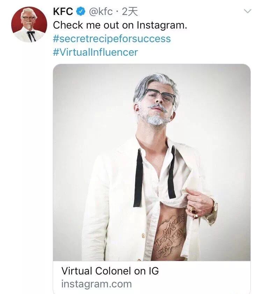
Task: Click the @kfc handle
Action: [101, 11]
